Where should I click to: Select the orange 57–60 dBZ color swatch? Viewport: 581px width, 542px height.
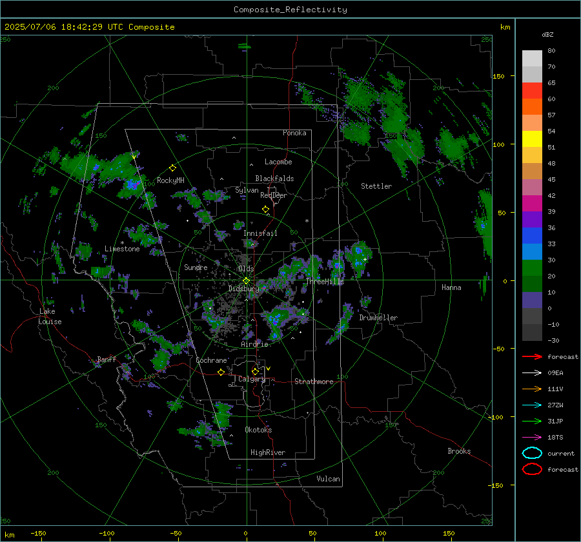click(532, 107)
